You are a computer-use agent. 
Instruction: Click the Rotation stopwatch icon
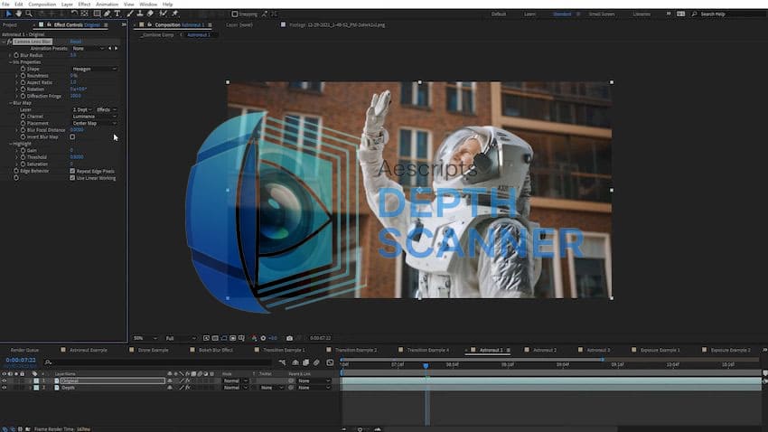click(23, 89)
